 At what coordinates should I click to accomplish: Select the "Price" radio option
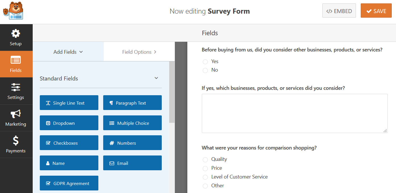[205, 168]
